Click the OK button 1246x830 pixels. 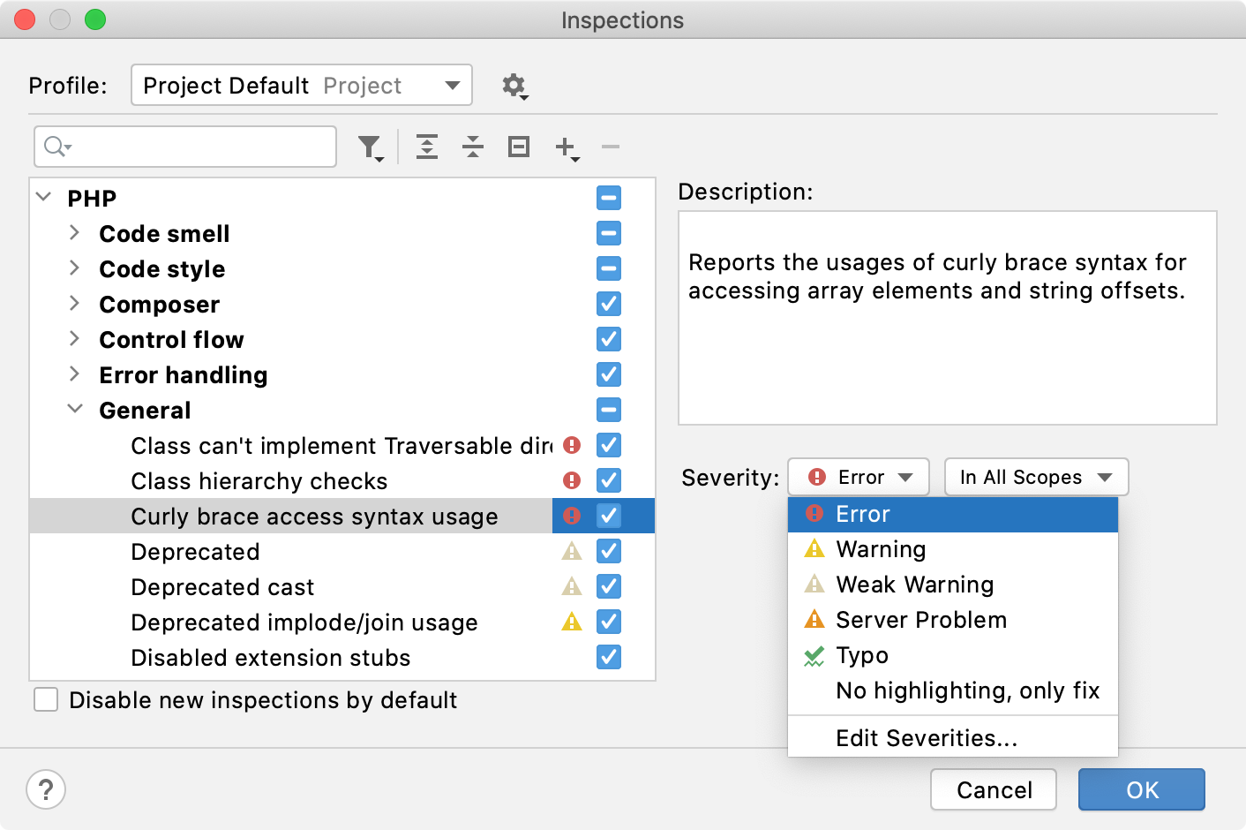click(x=1142, y=789)
